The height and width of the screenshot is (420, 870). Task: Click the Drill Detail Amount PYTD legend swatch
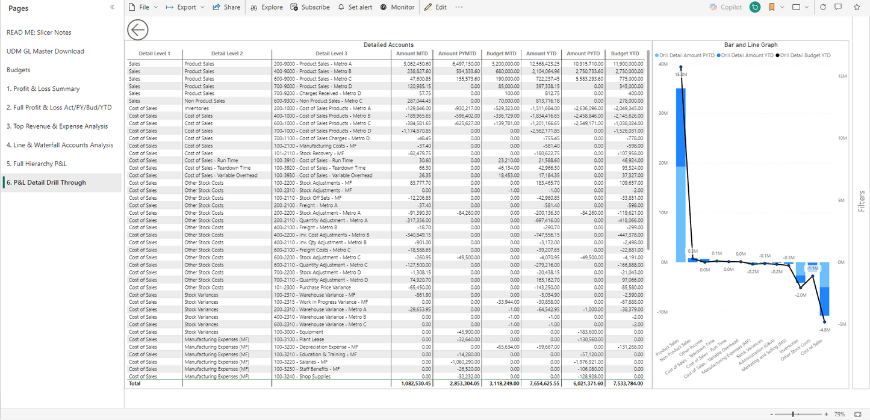point(657,55)
